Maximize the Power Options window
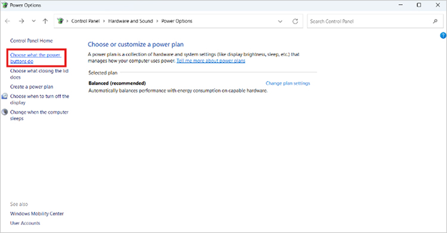Screen dimensions: 447x233 419,5
